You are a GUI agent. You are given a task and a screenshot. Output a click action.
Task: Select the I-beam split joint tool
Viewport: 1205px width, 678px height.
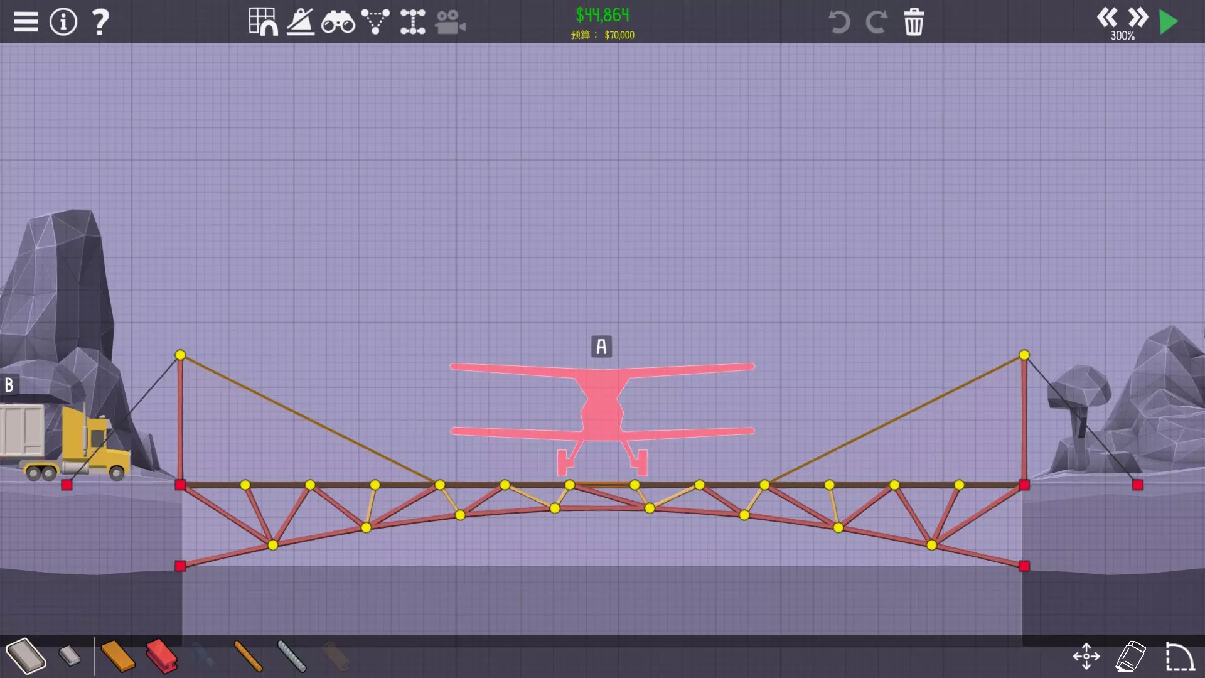point(412,22)
